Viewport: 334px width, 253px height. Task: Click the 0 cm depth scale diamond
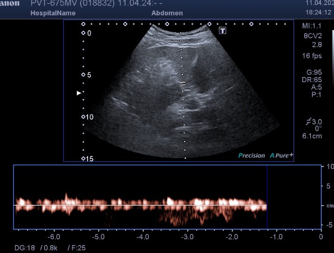tap(83, 33)
